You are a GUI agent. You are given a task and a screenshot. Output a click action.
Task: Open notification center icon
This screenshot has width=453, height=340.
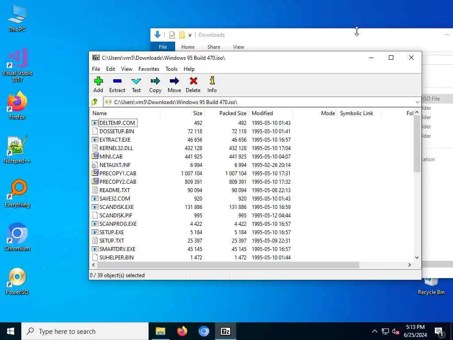[439, 331]
